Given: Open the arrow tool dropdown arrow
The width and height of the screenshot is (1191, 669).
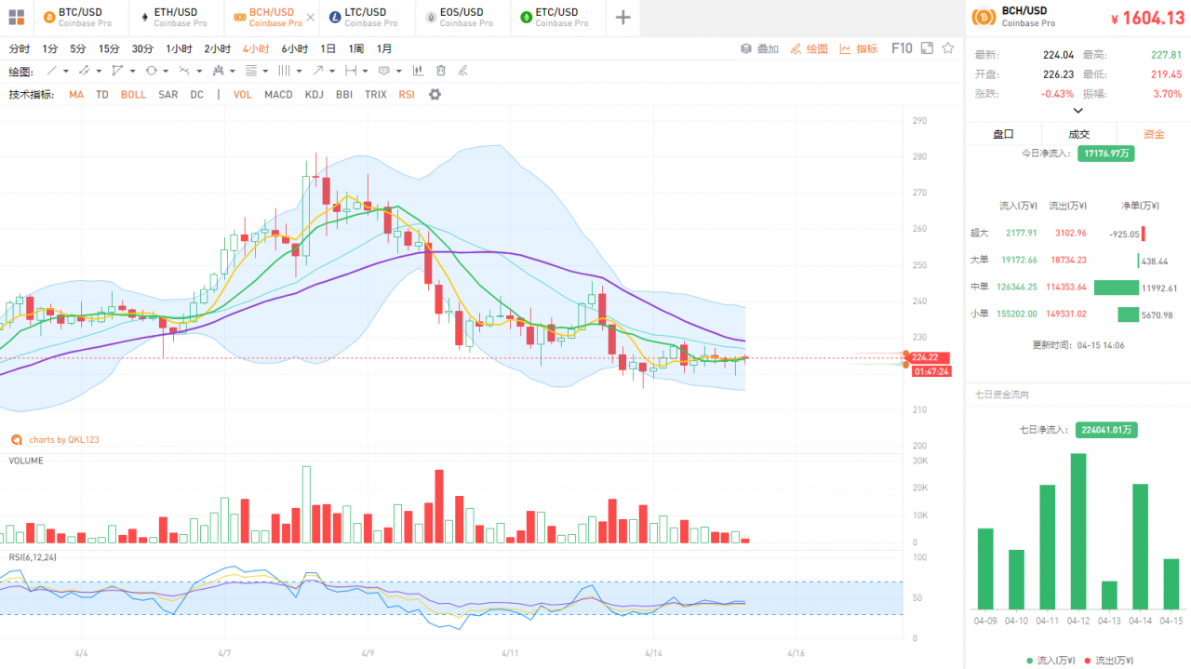Looking at the screenshot, I should [x=331, y=71].
